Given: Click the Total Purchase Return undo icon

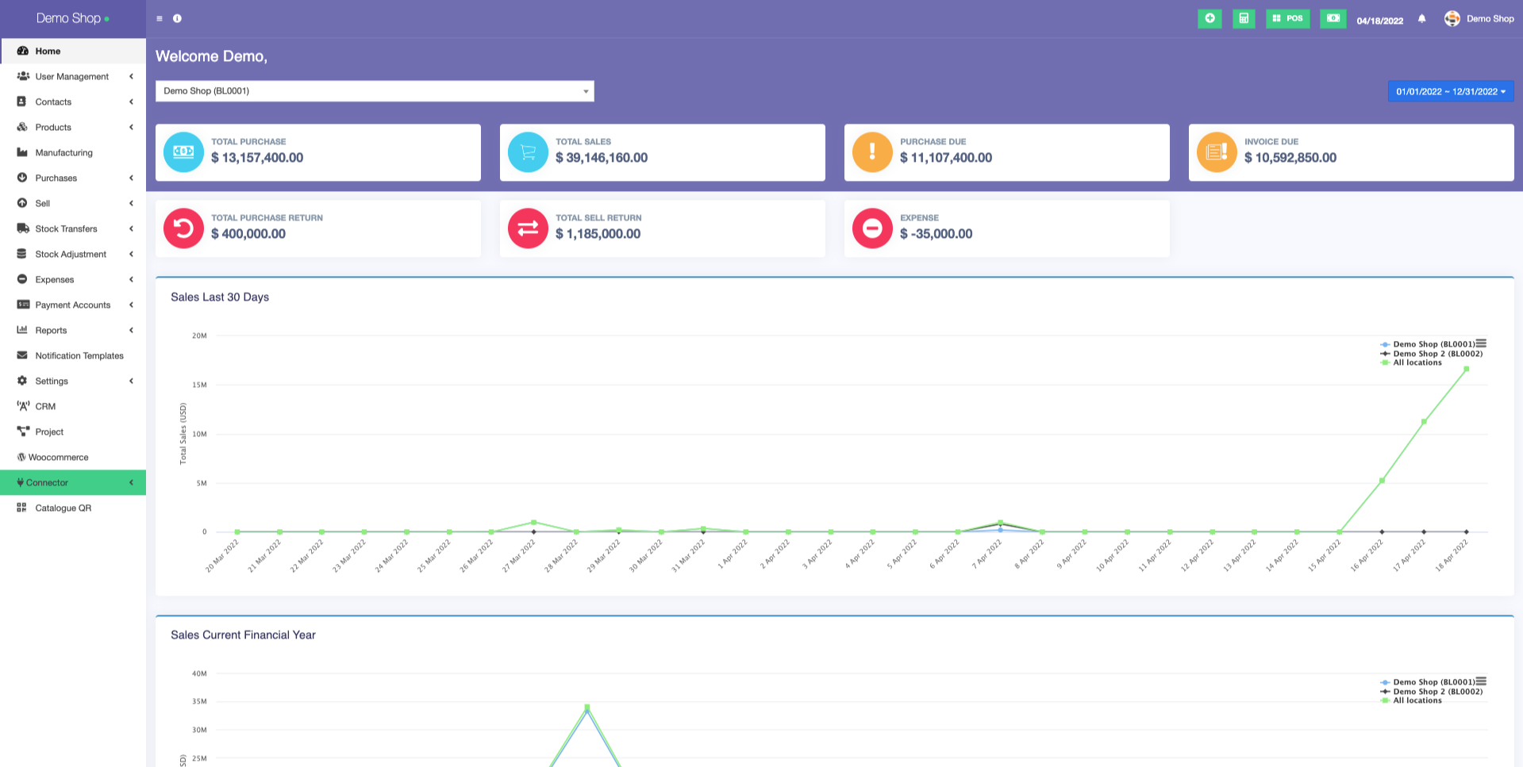Looking at the screenshot, I should 183,228.
